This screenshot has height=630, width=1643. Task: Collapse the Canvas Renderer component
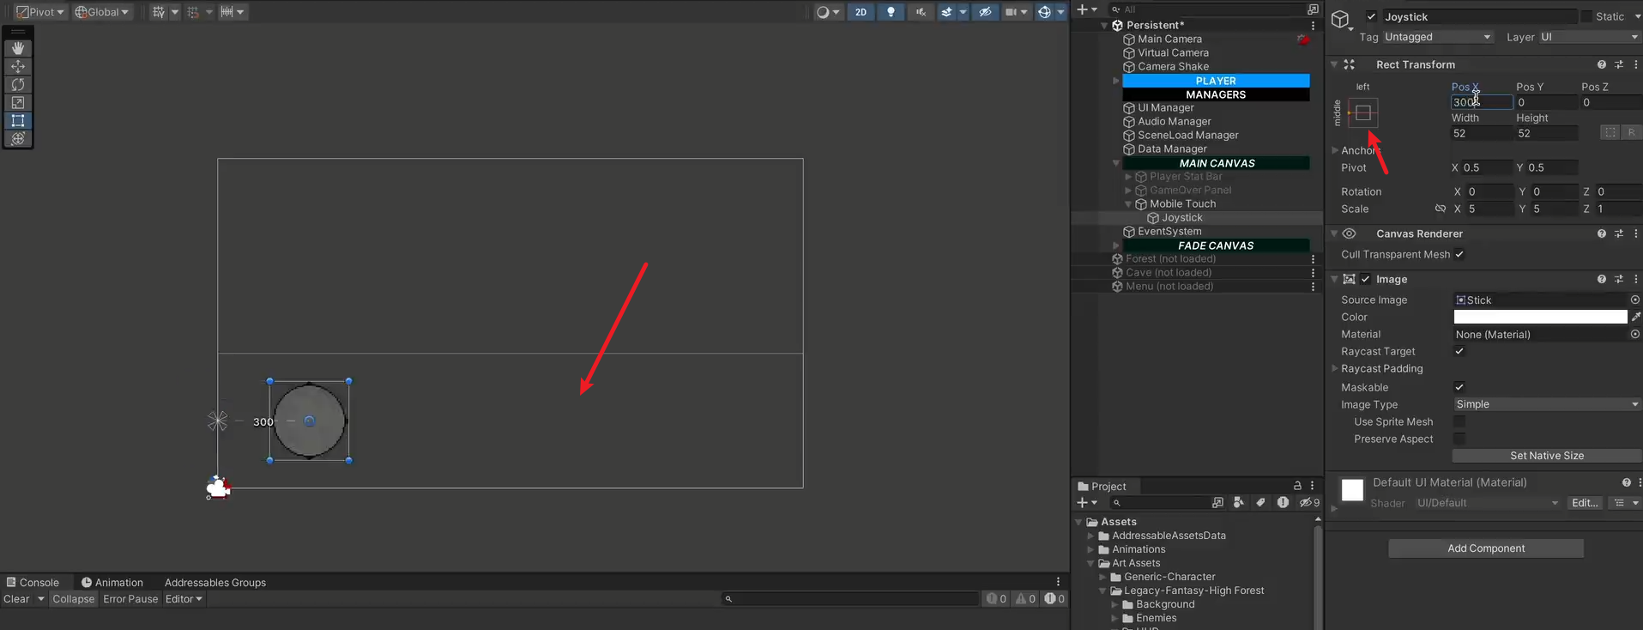coord(1334,233)
